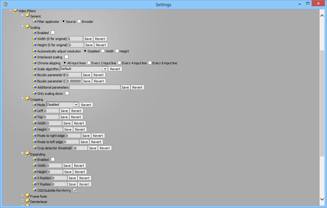This screenshot has height=208, width=327.
Task: Choose Every 4 input line chroma skipping
Action: click(x=119, y=63)
